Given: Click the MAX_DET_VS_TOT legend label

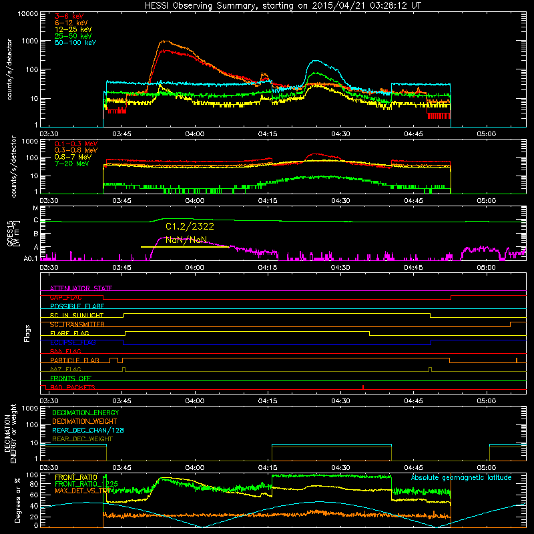Looking at the screenshot, I should pyautogui.click(x=84, y=491).
